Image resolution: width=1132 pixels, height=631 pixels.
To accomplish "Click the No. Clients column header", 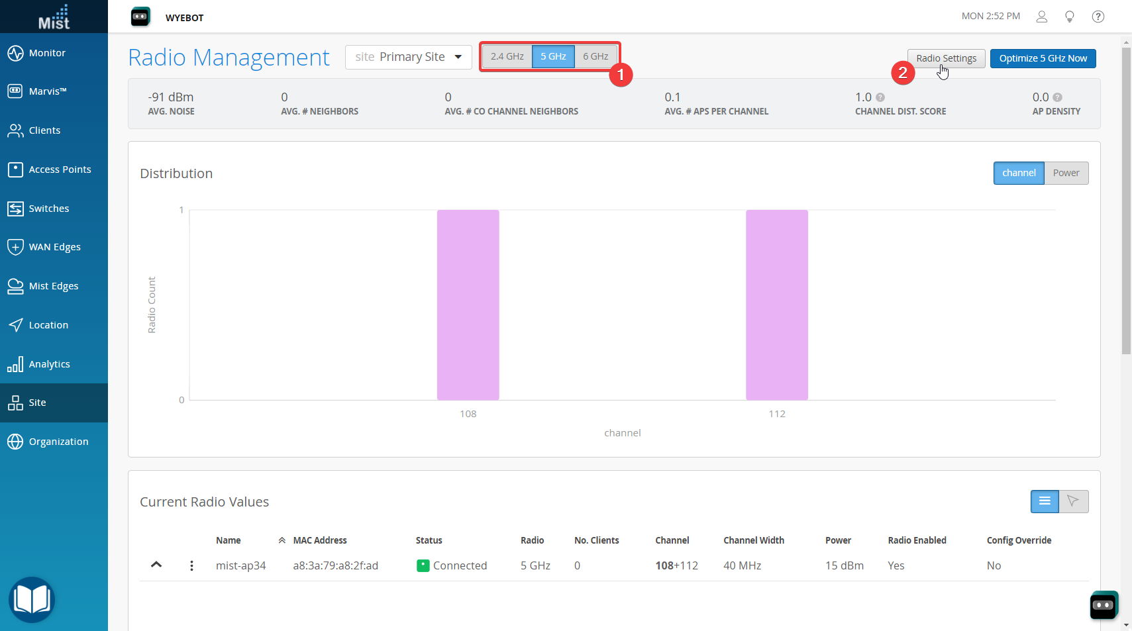I will click(x=597, y=540).
